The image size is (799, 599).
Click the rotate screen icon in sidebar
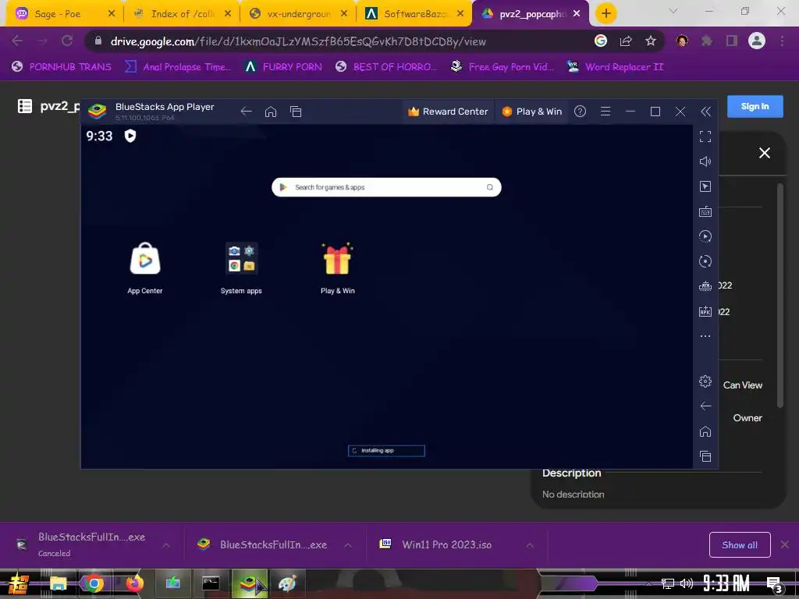pyautogui.click(x=705, y=261)
